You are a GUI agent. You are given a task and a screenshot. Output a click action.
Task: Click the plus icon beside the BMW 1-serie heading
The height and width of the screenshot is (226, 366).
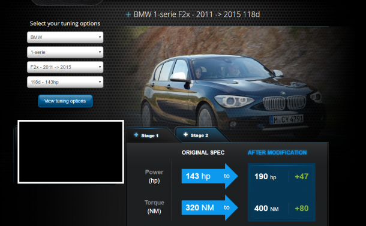(128, 14)
